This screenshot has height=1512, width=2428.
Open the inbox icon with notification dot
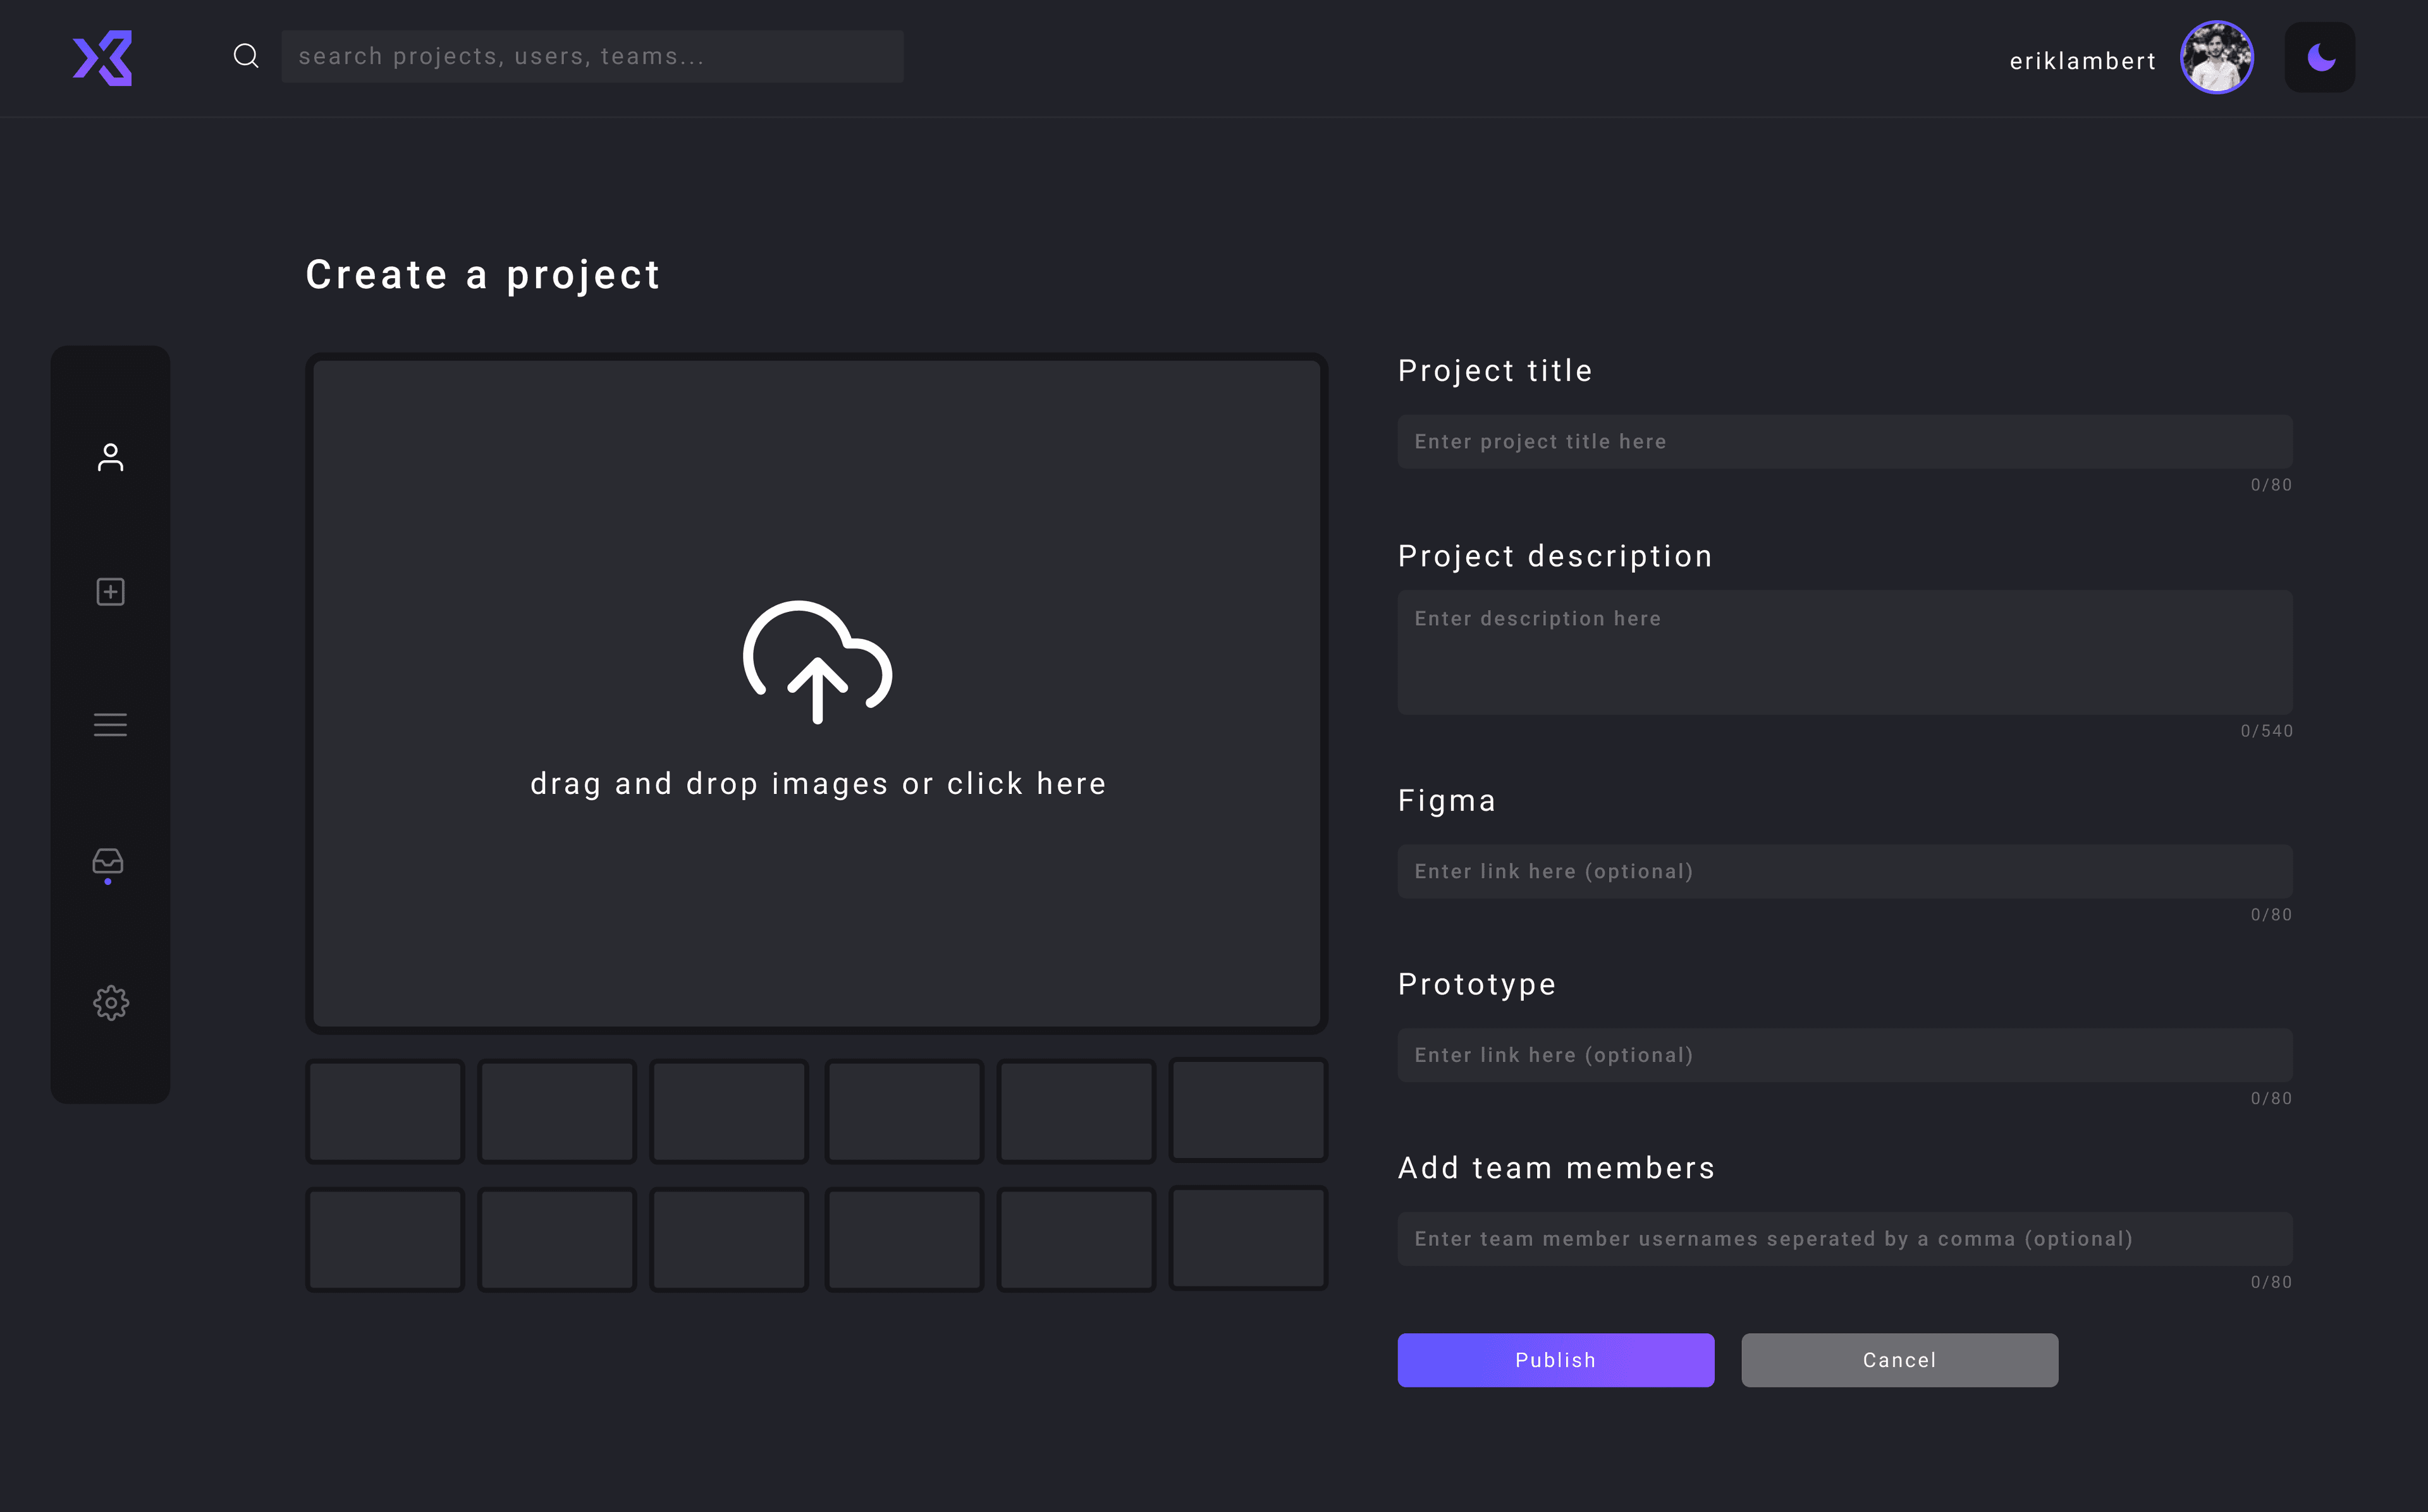click(110, 861)
